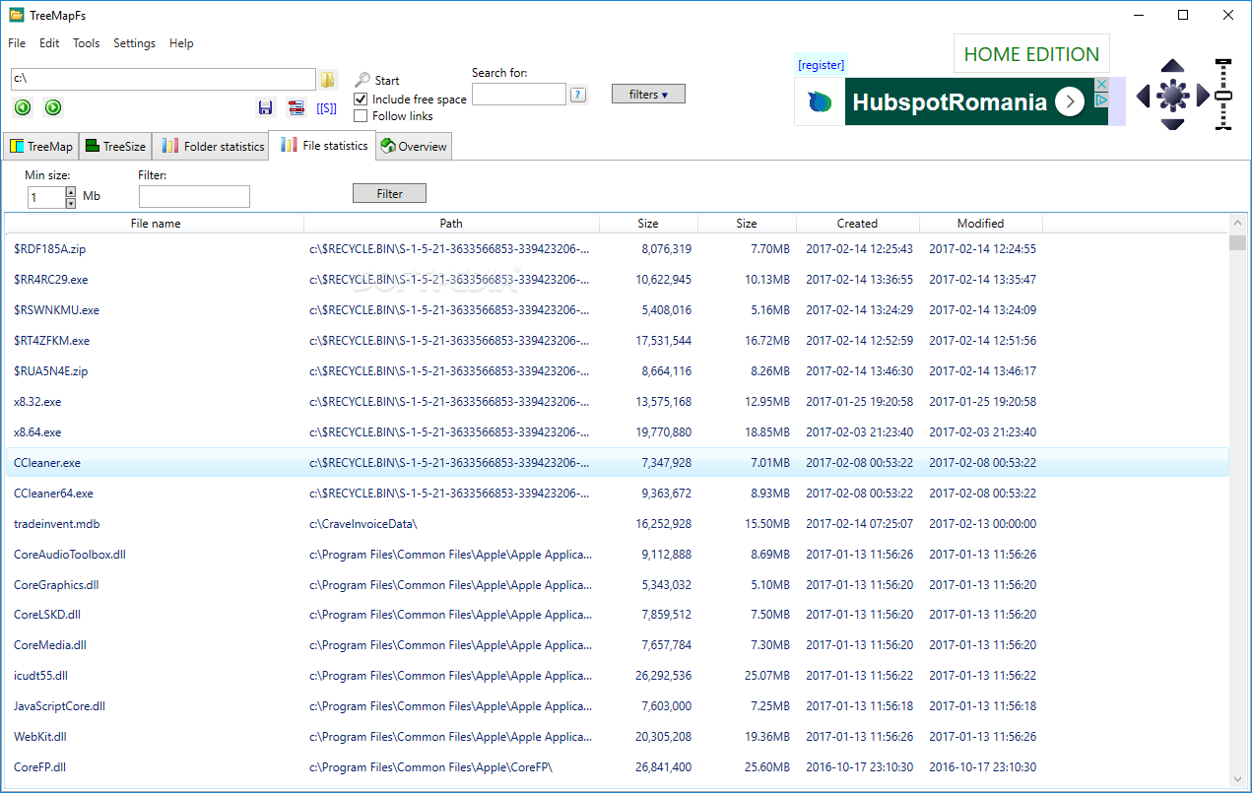Close the HubspotRomania ad with X
This screenshot has width=1252, height=793.
[1102, 85]
